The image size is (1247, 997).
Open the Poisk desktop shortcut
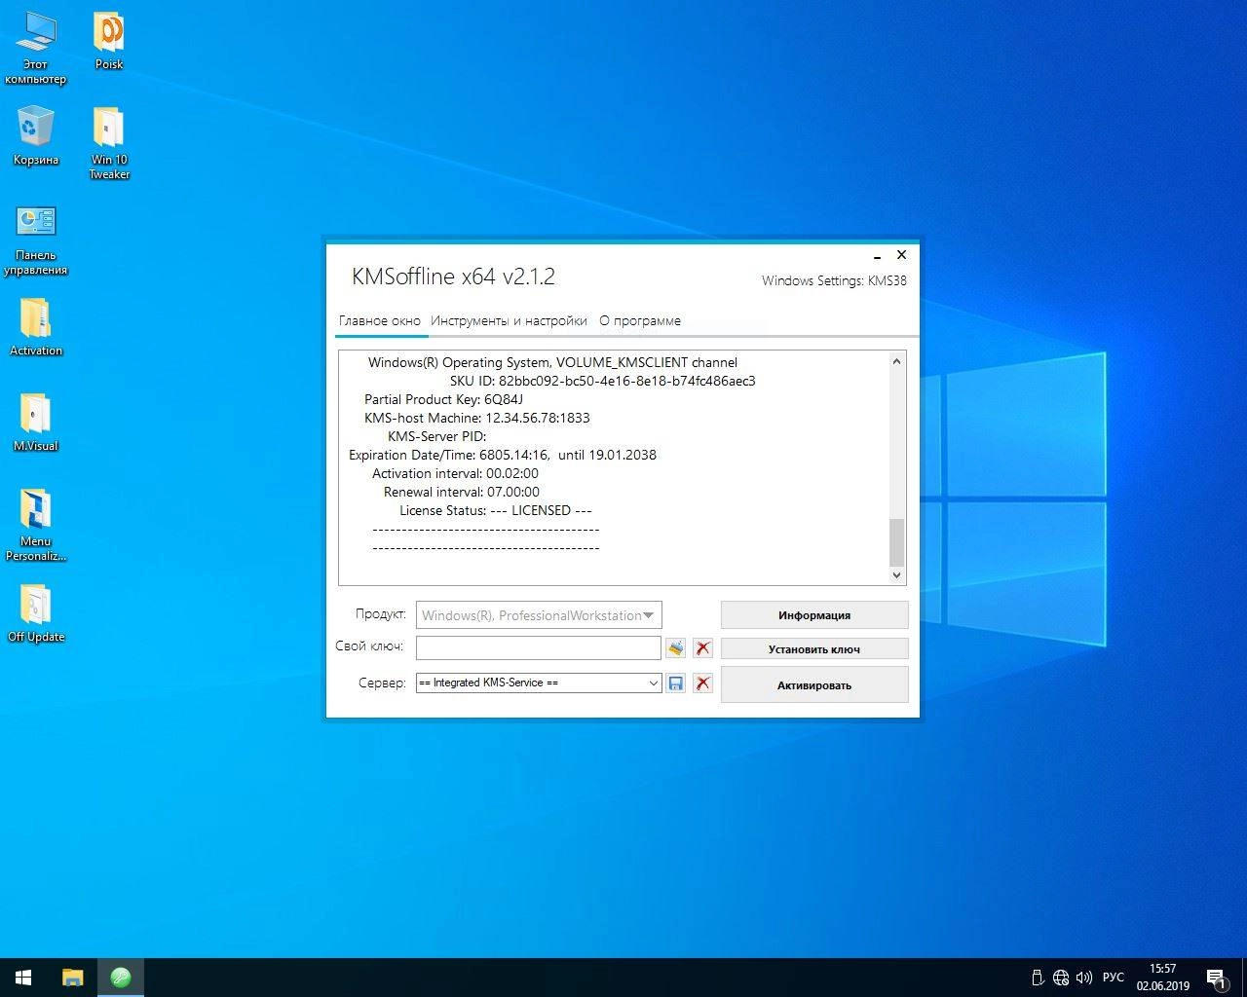point(109,41)
